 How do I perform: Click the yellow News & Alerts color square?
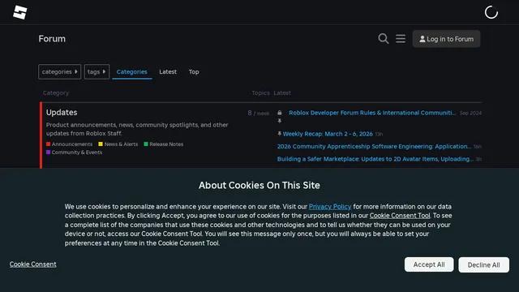(x=101, y=144)
